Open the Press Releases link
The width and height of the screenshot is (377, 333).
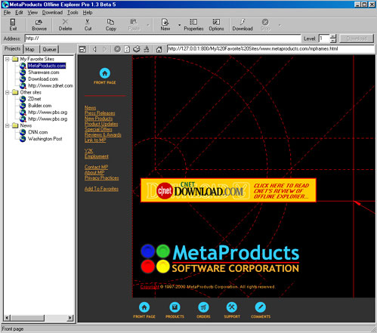coord(100,113)
